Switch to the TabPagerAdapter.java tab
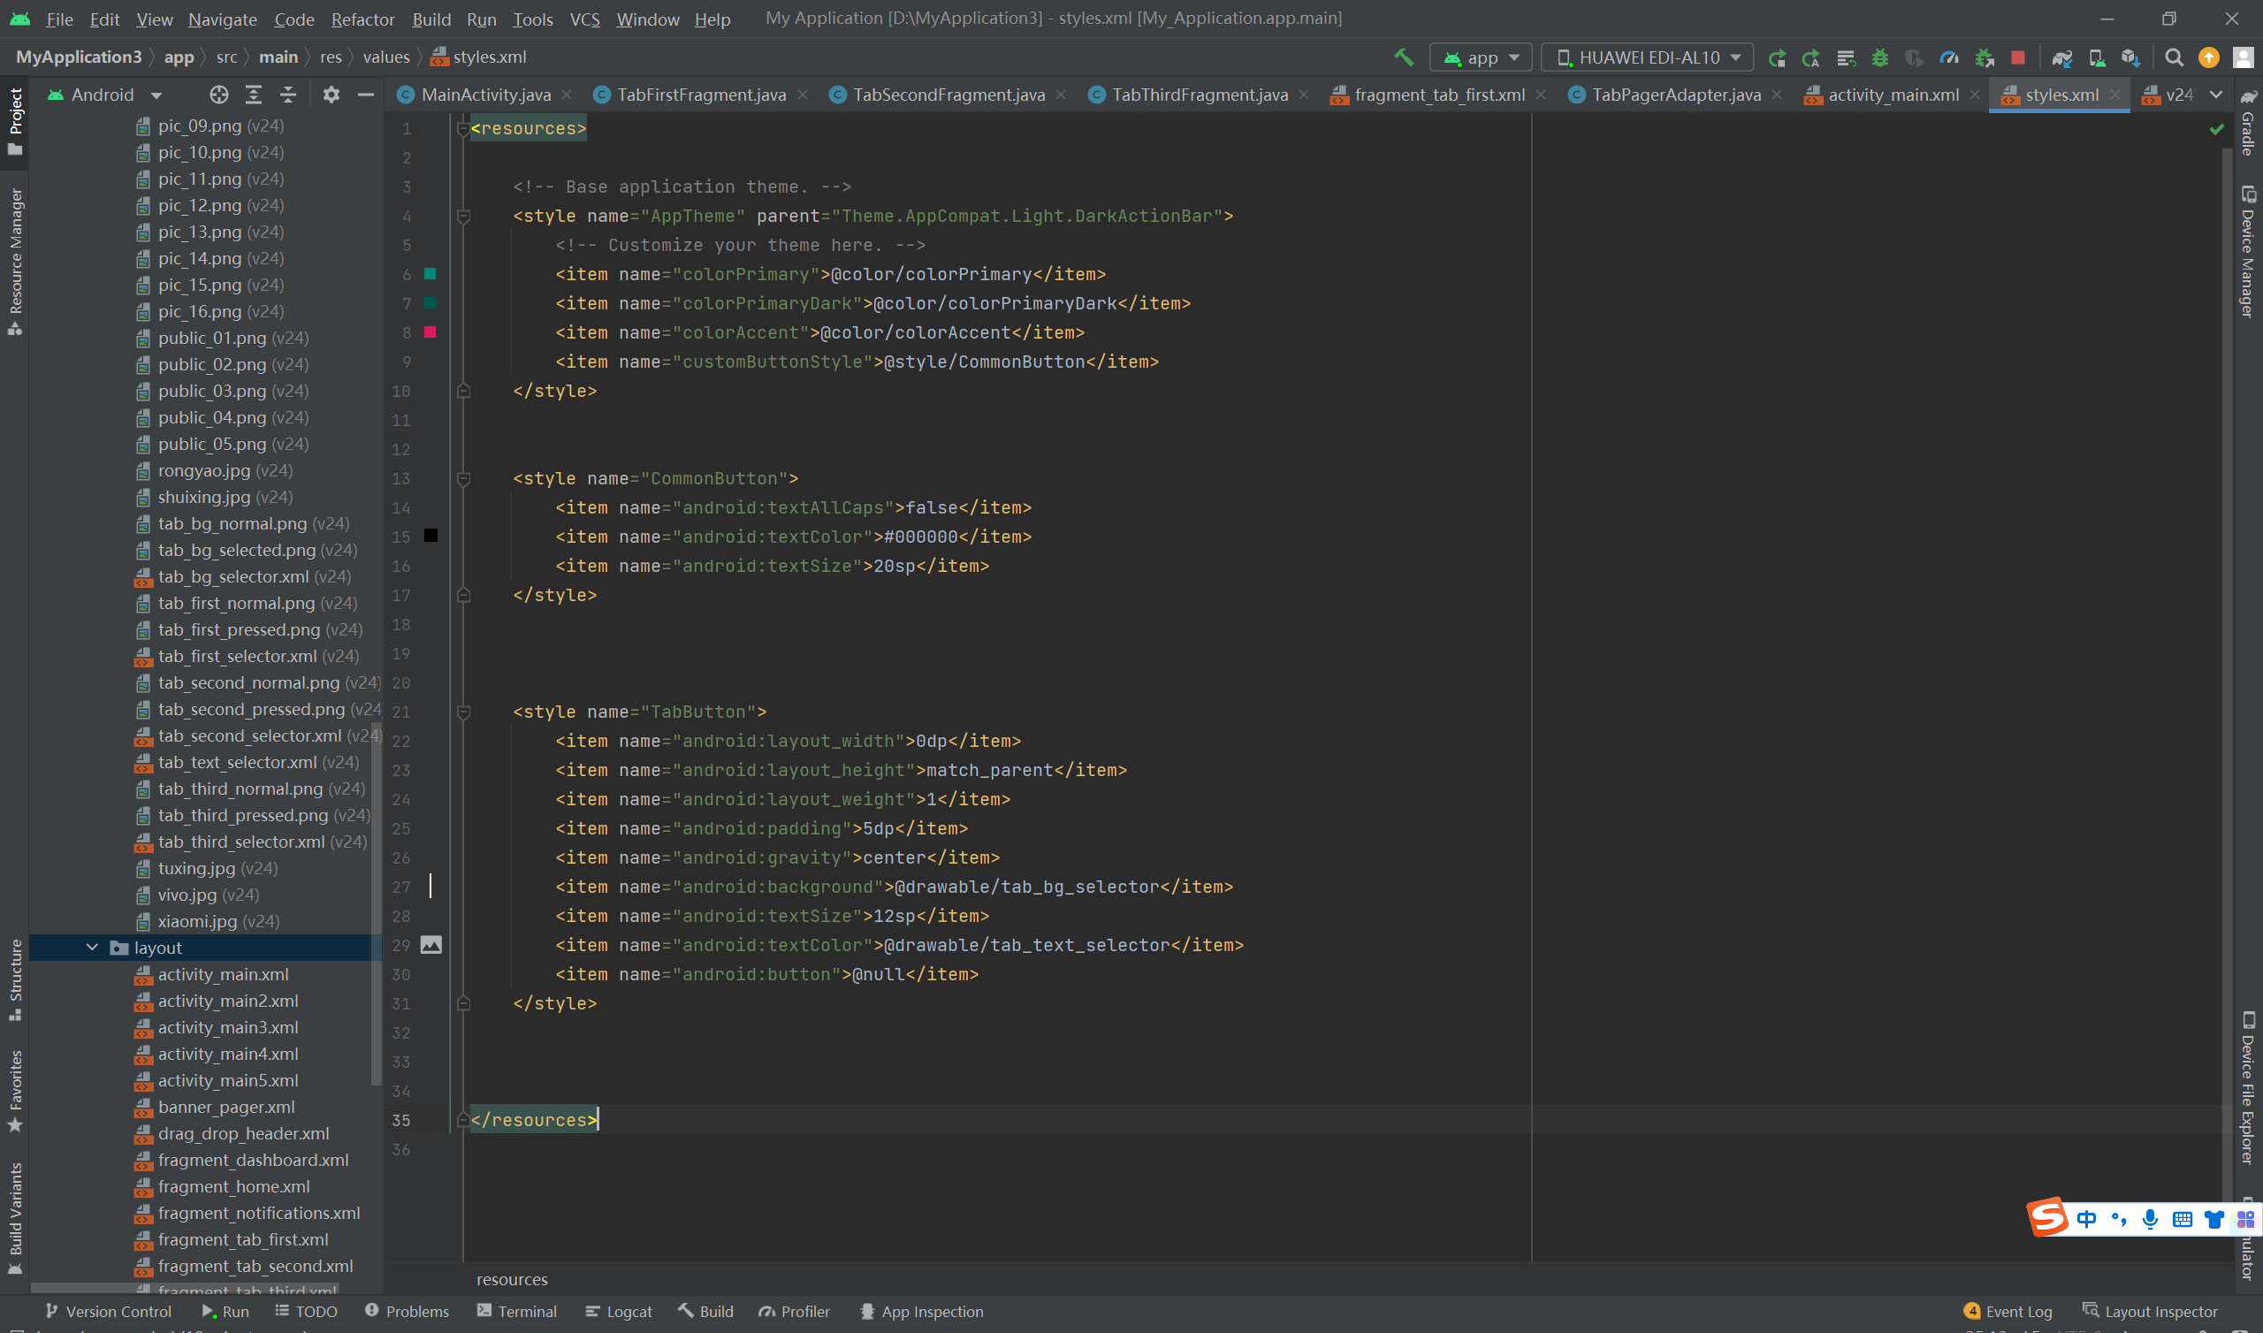This screenshot has width=2263, height=1333. 1676,95
